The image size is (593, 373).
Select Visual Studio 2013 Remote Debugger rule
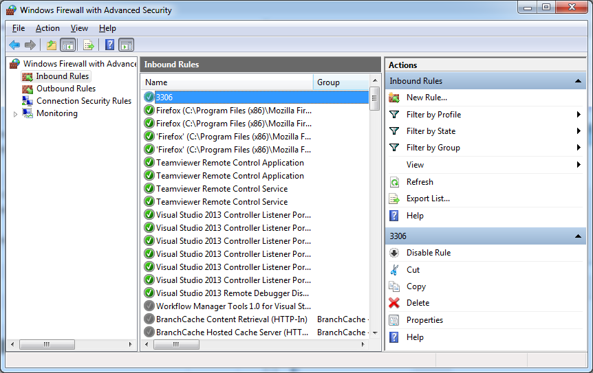click(x=233, y=293)
